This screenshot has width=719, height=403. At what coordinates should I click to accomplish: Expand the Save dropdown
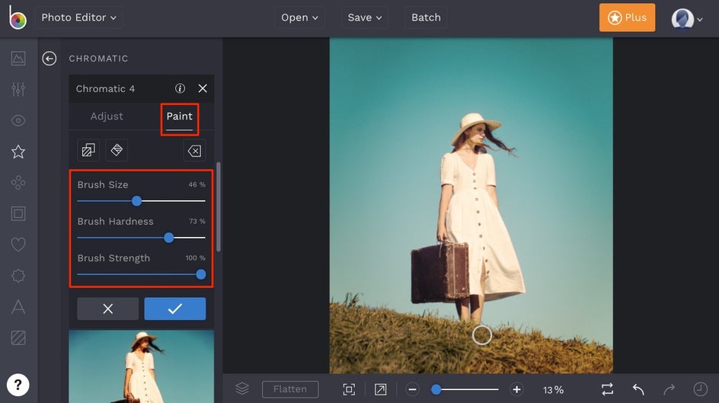click(365, 18)
